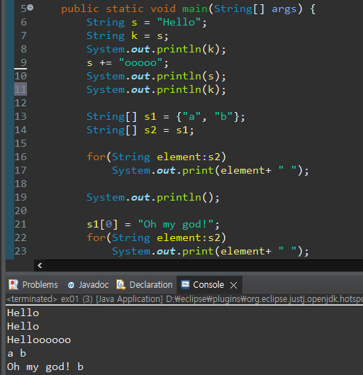Click the horizontal scrollbar track in editor

(x=204, y=265)
